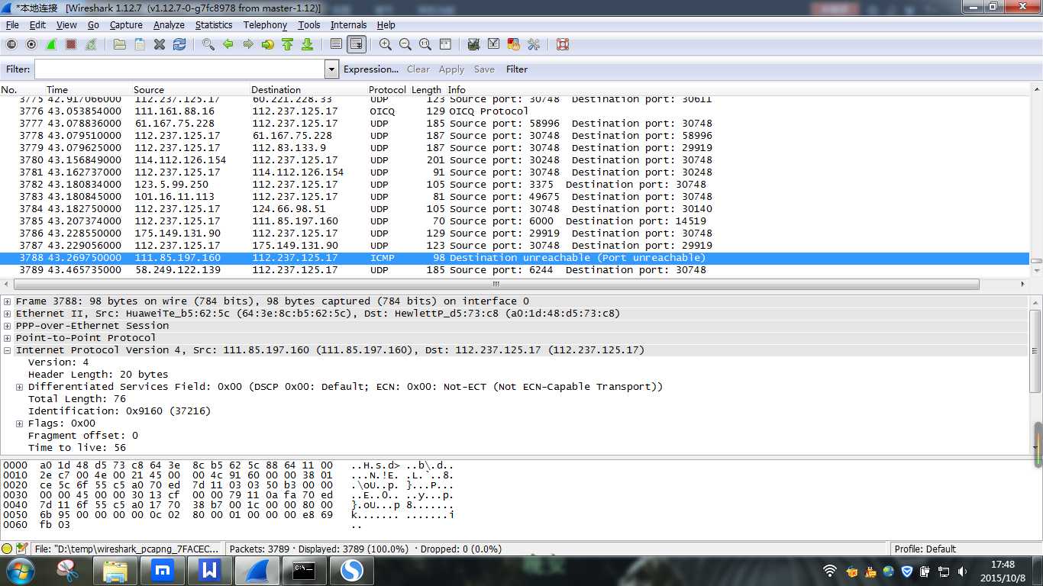Open help lifebuoy icon
The image size is (1043, 586).
tap(563, 44)
